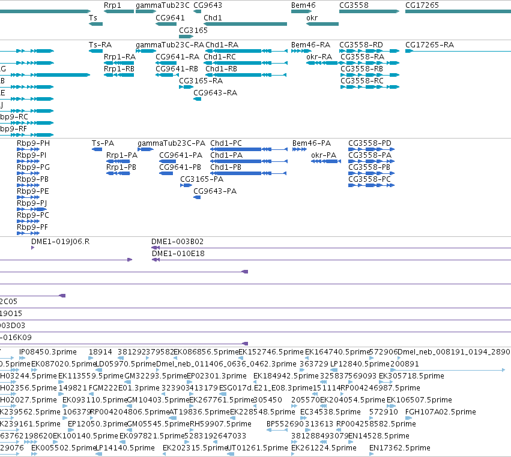511x457 pixels.
Task: Select the Bem46-PA protein
Action: click(x=300, y=149)
